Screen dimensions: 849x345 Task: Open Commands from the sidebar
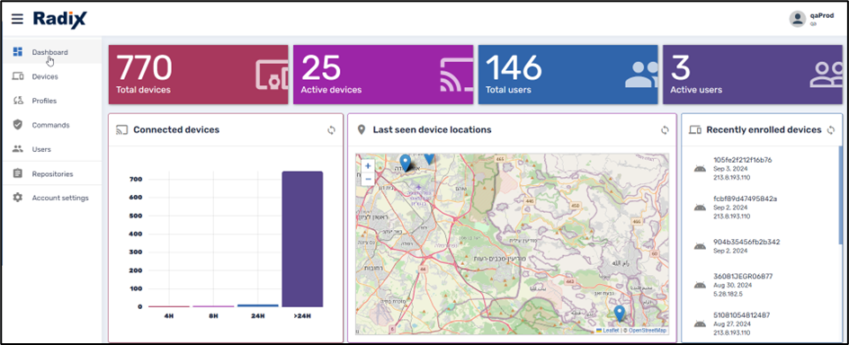pos(51,125)
